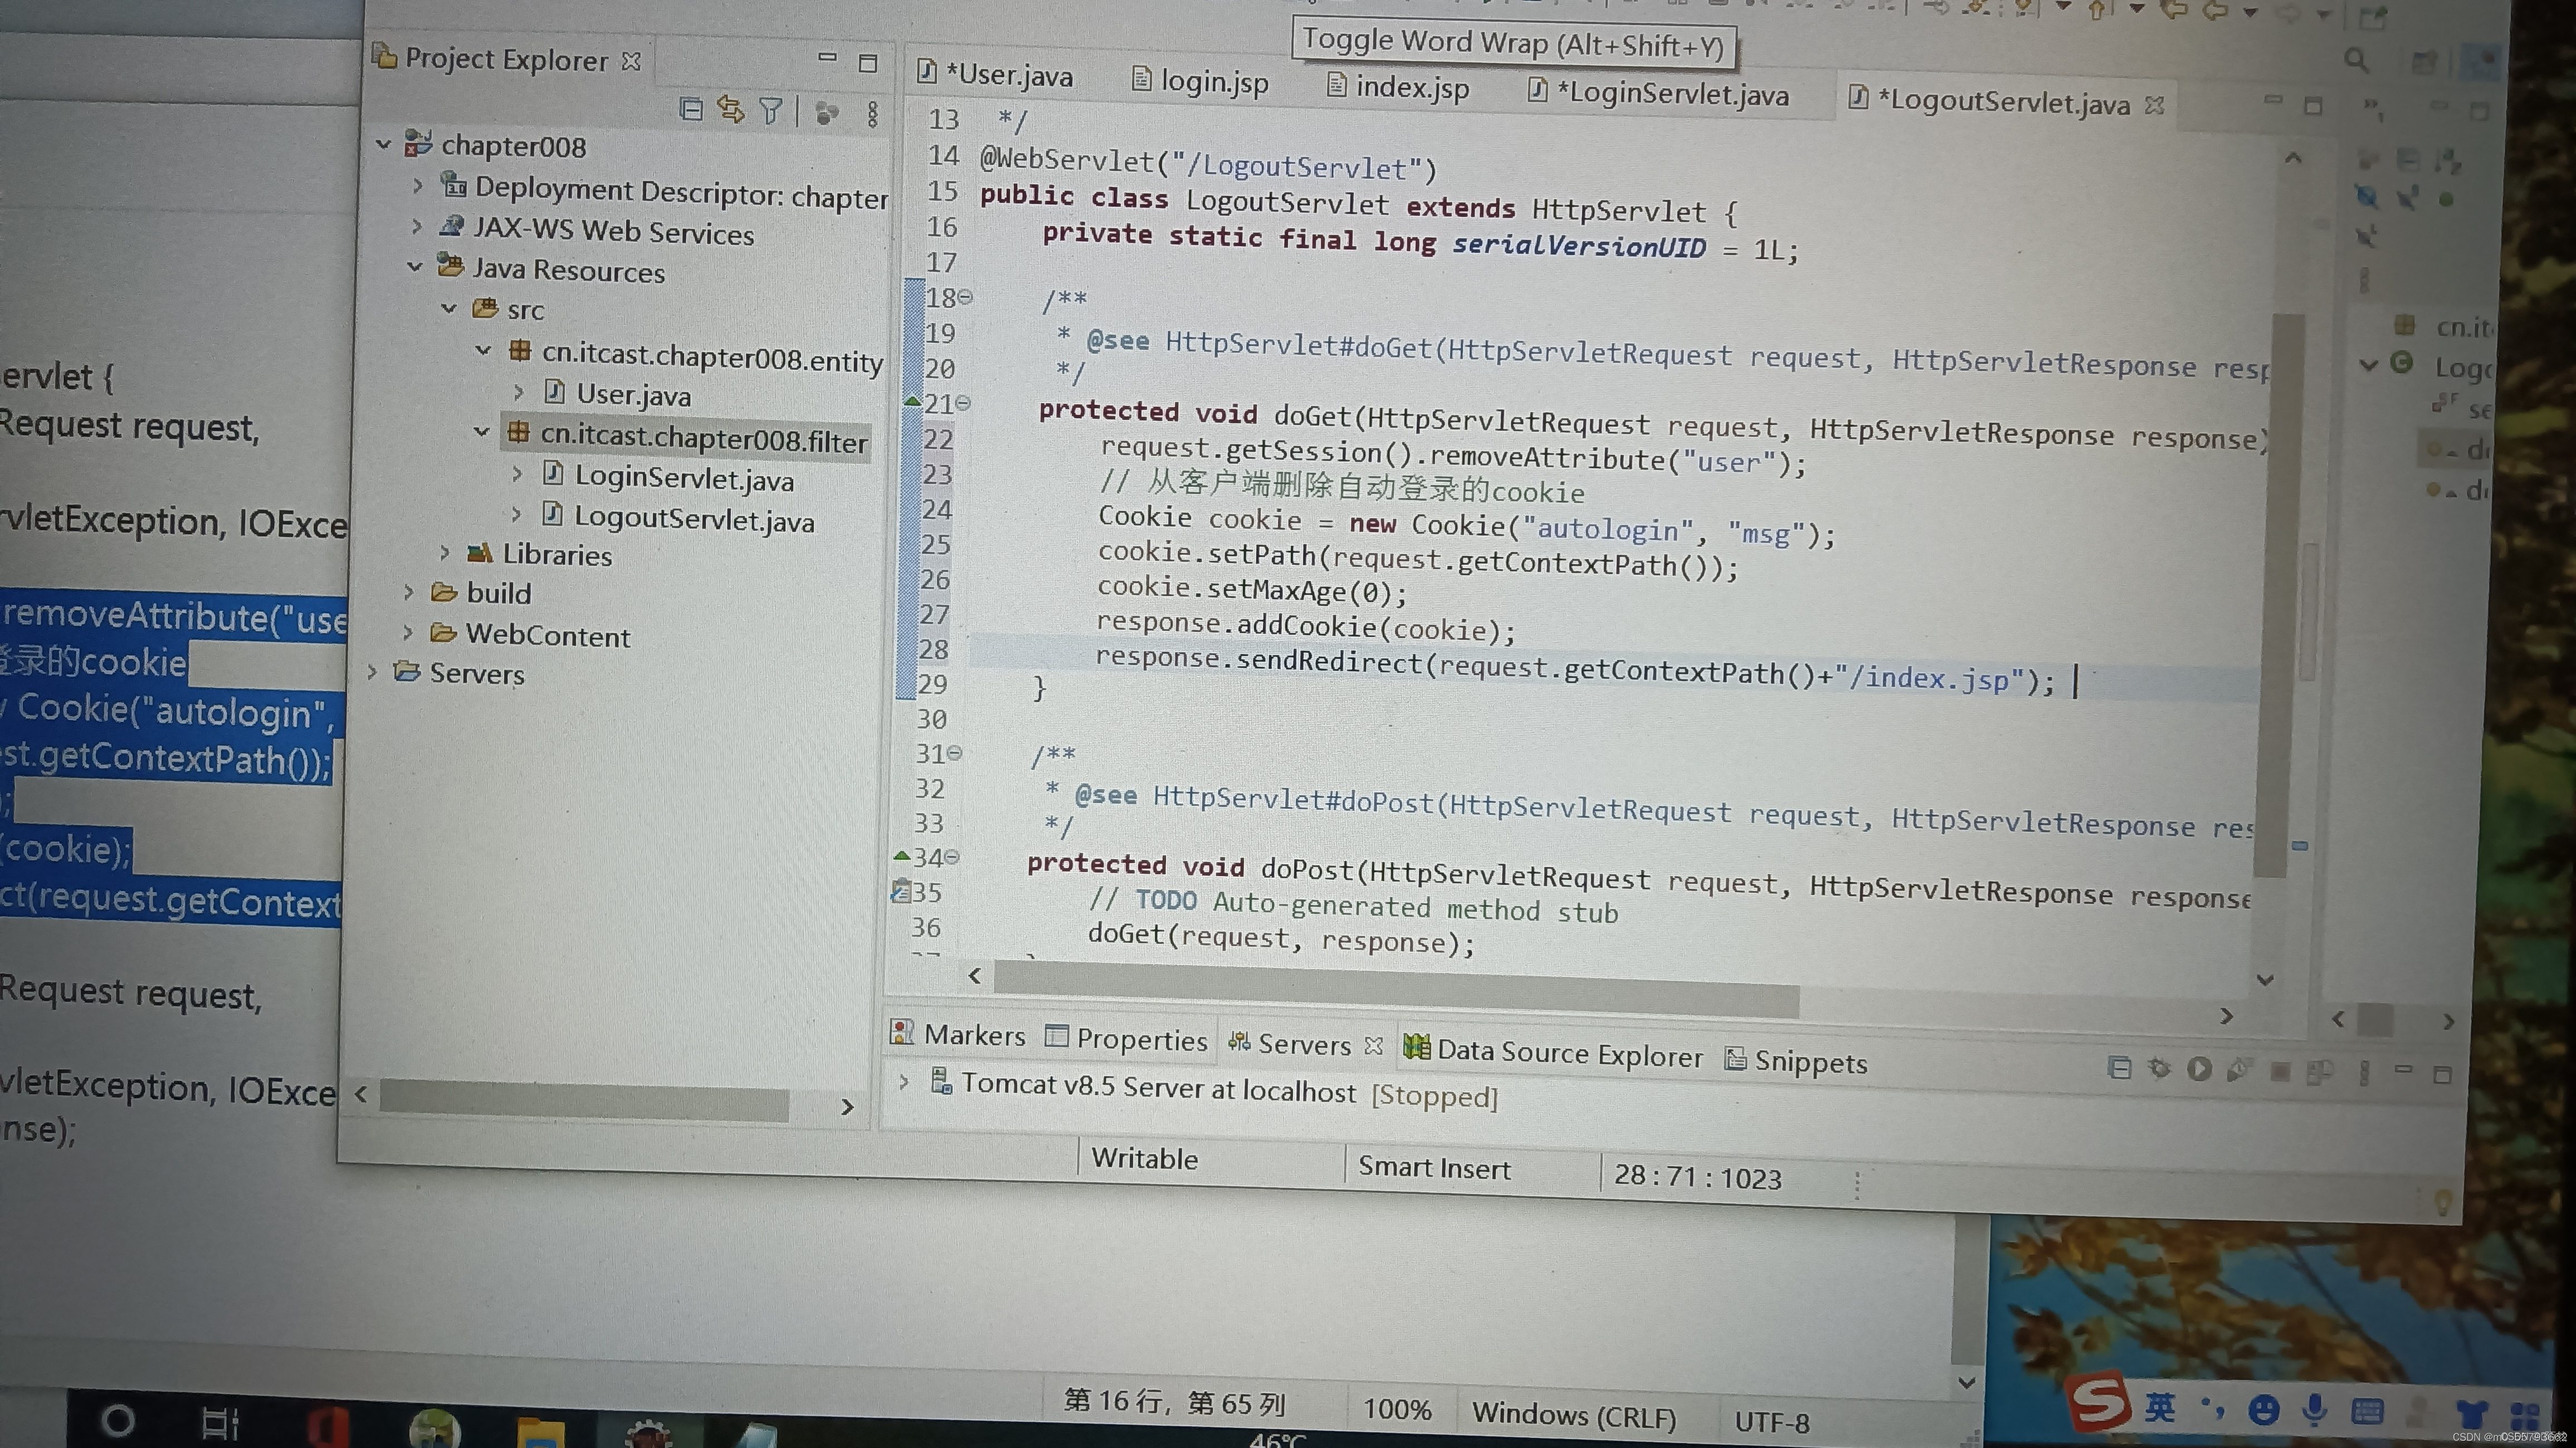Image resolution: width=2576 pixels, height=1448 pixels.
Task: Click Sogou voice input microphone
Action: (2314, 1410)
